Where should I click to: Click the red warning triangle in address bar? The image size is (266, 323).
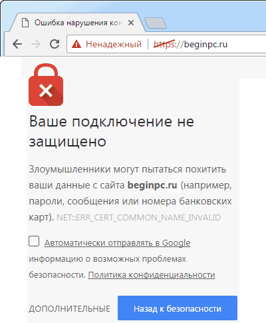click(76, 44)
